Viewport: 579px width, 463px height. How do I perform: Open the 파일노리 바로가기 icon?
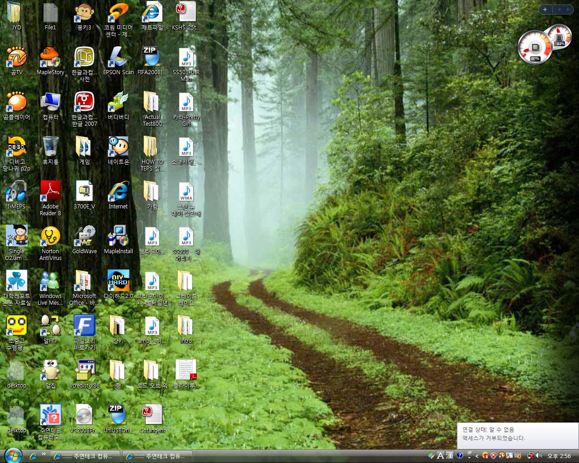pyautogui.click(x=84, y=332)
